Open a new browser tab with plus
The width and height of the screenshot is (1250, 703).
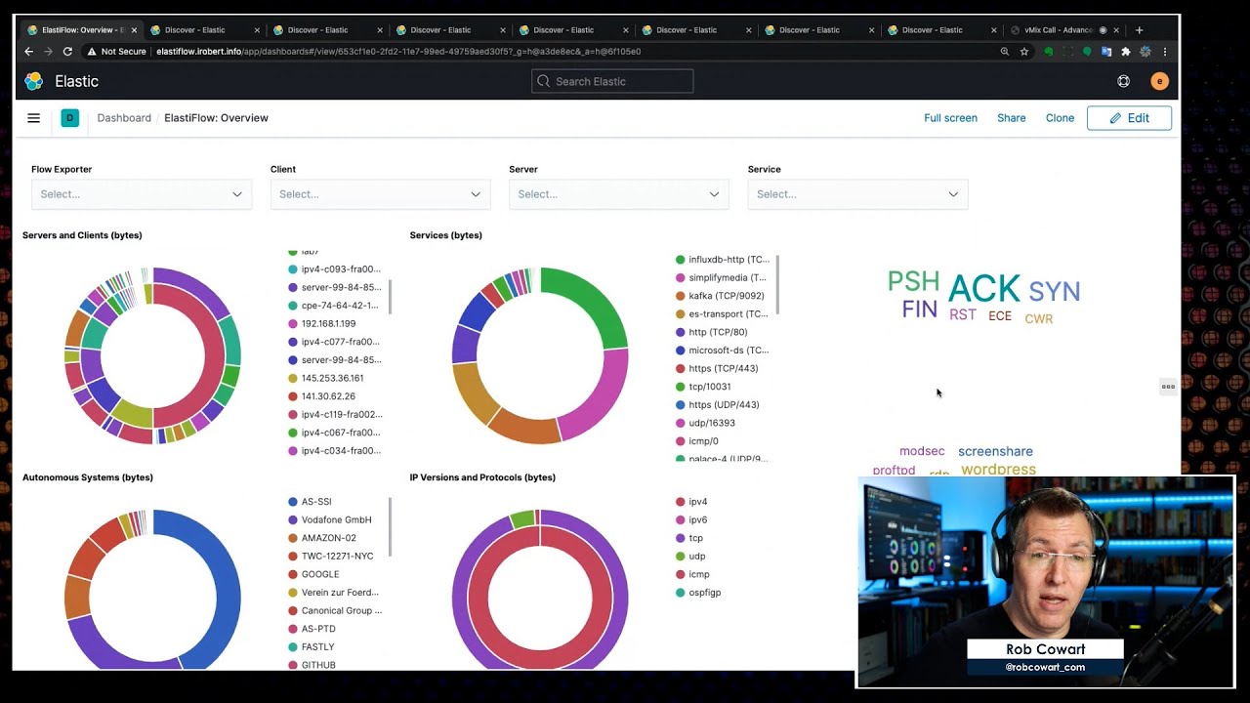pos(1139,30)
